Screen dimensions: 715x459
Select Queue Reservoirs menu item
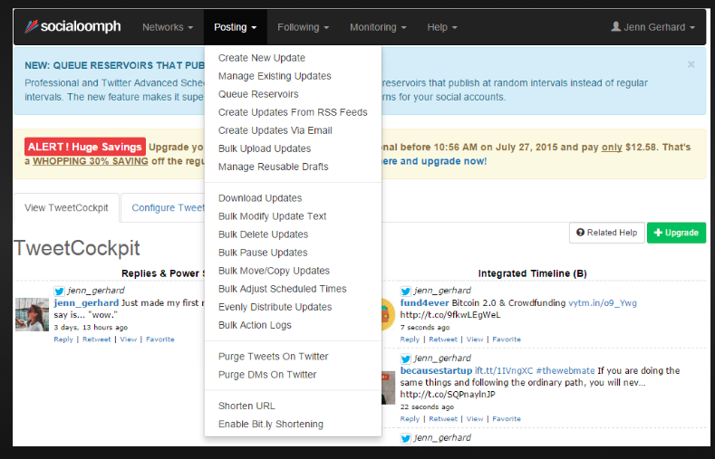point(258,94)
